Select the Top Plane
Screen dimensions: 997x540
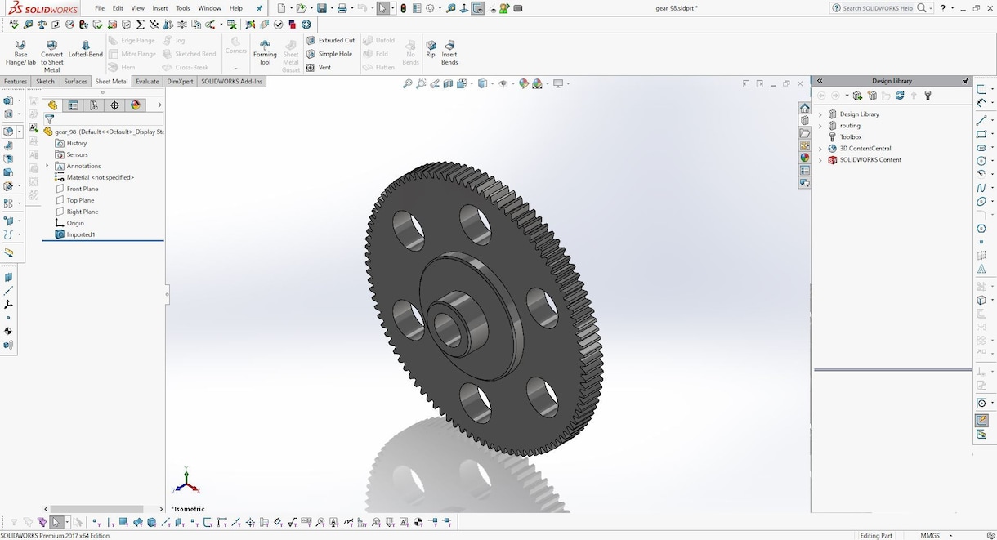coord(74,200)
